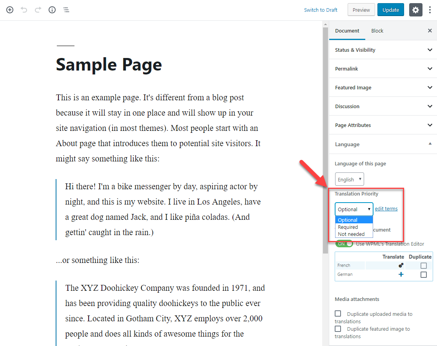Switch to the Block tab
The width and height of the screenshot is (437, 346).
click(x=377, y=31)
